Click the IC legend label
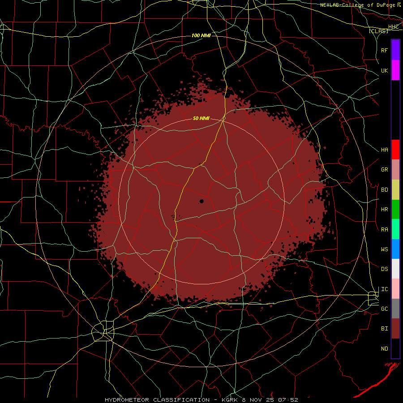 [384, 289]
